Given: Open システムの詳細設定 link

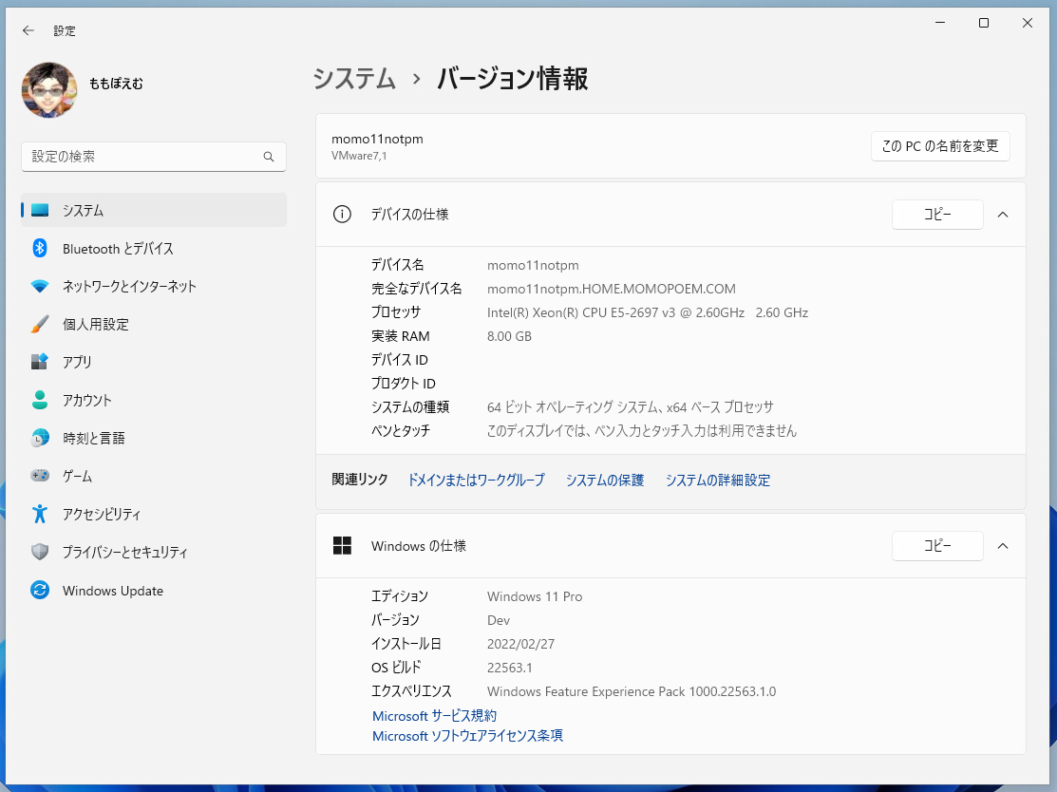Looking at the screenshot, I should click(717, 480).
